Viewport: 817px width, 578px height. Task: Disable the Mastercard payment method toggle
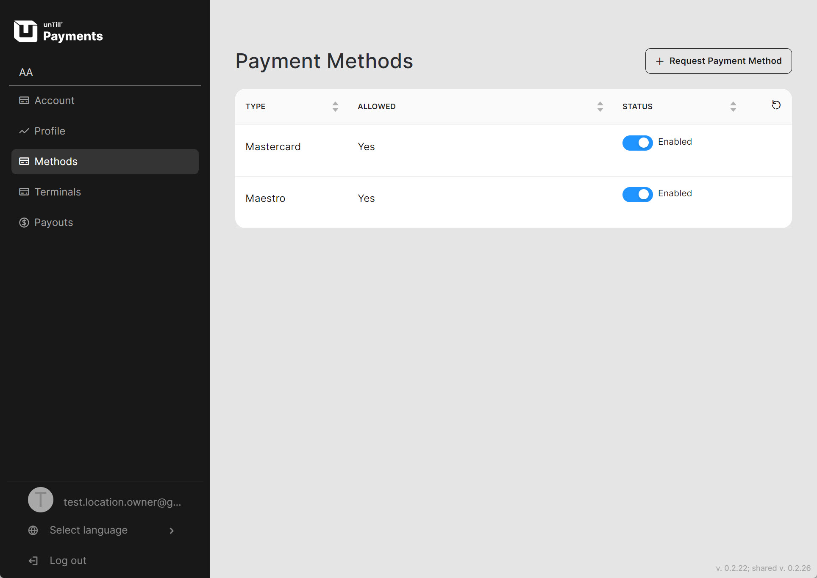coord(637,143)
